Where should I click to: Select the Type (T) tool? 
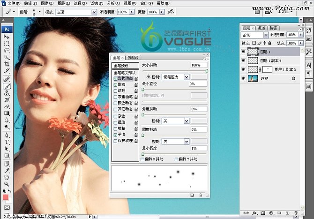pos(7,142)
